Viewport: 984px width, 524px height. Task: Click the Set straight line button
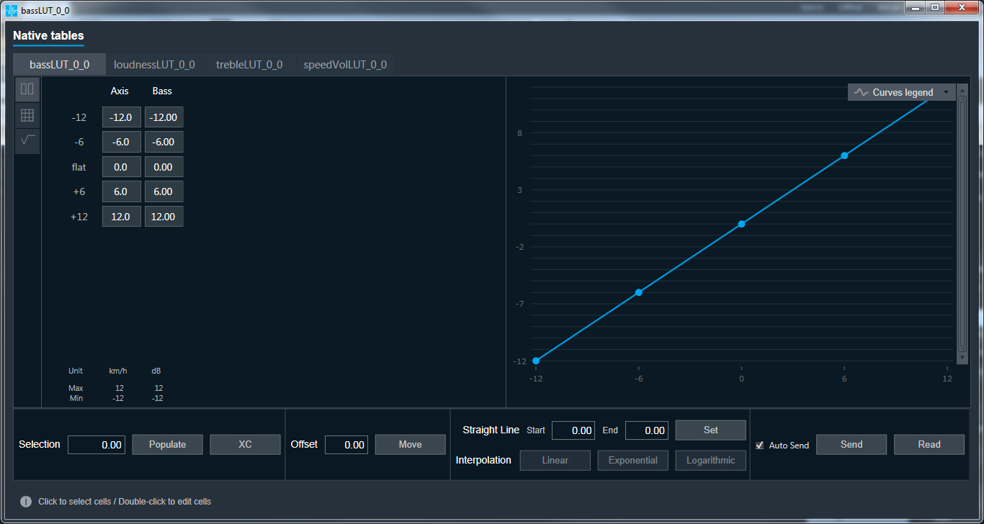[710, 430]
